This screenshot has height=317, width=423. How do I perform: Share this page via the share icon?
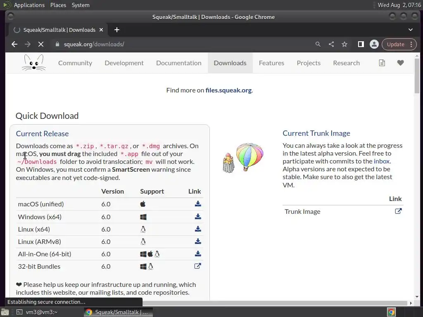click(x=331, y=44)
